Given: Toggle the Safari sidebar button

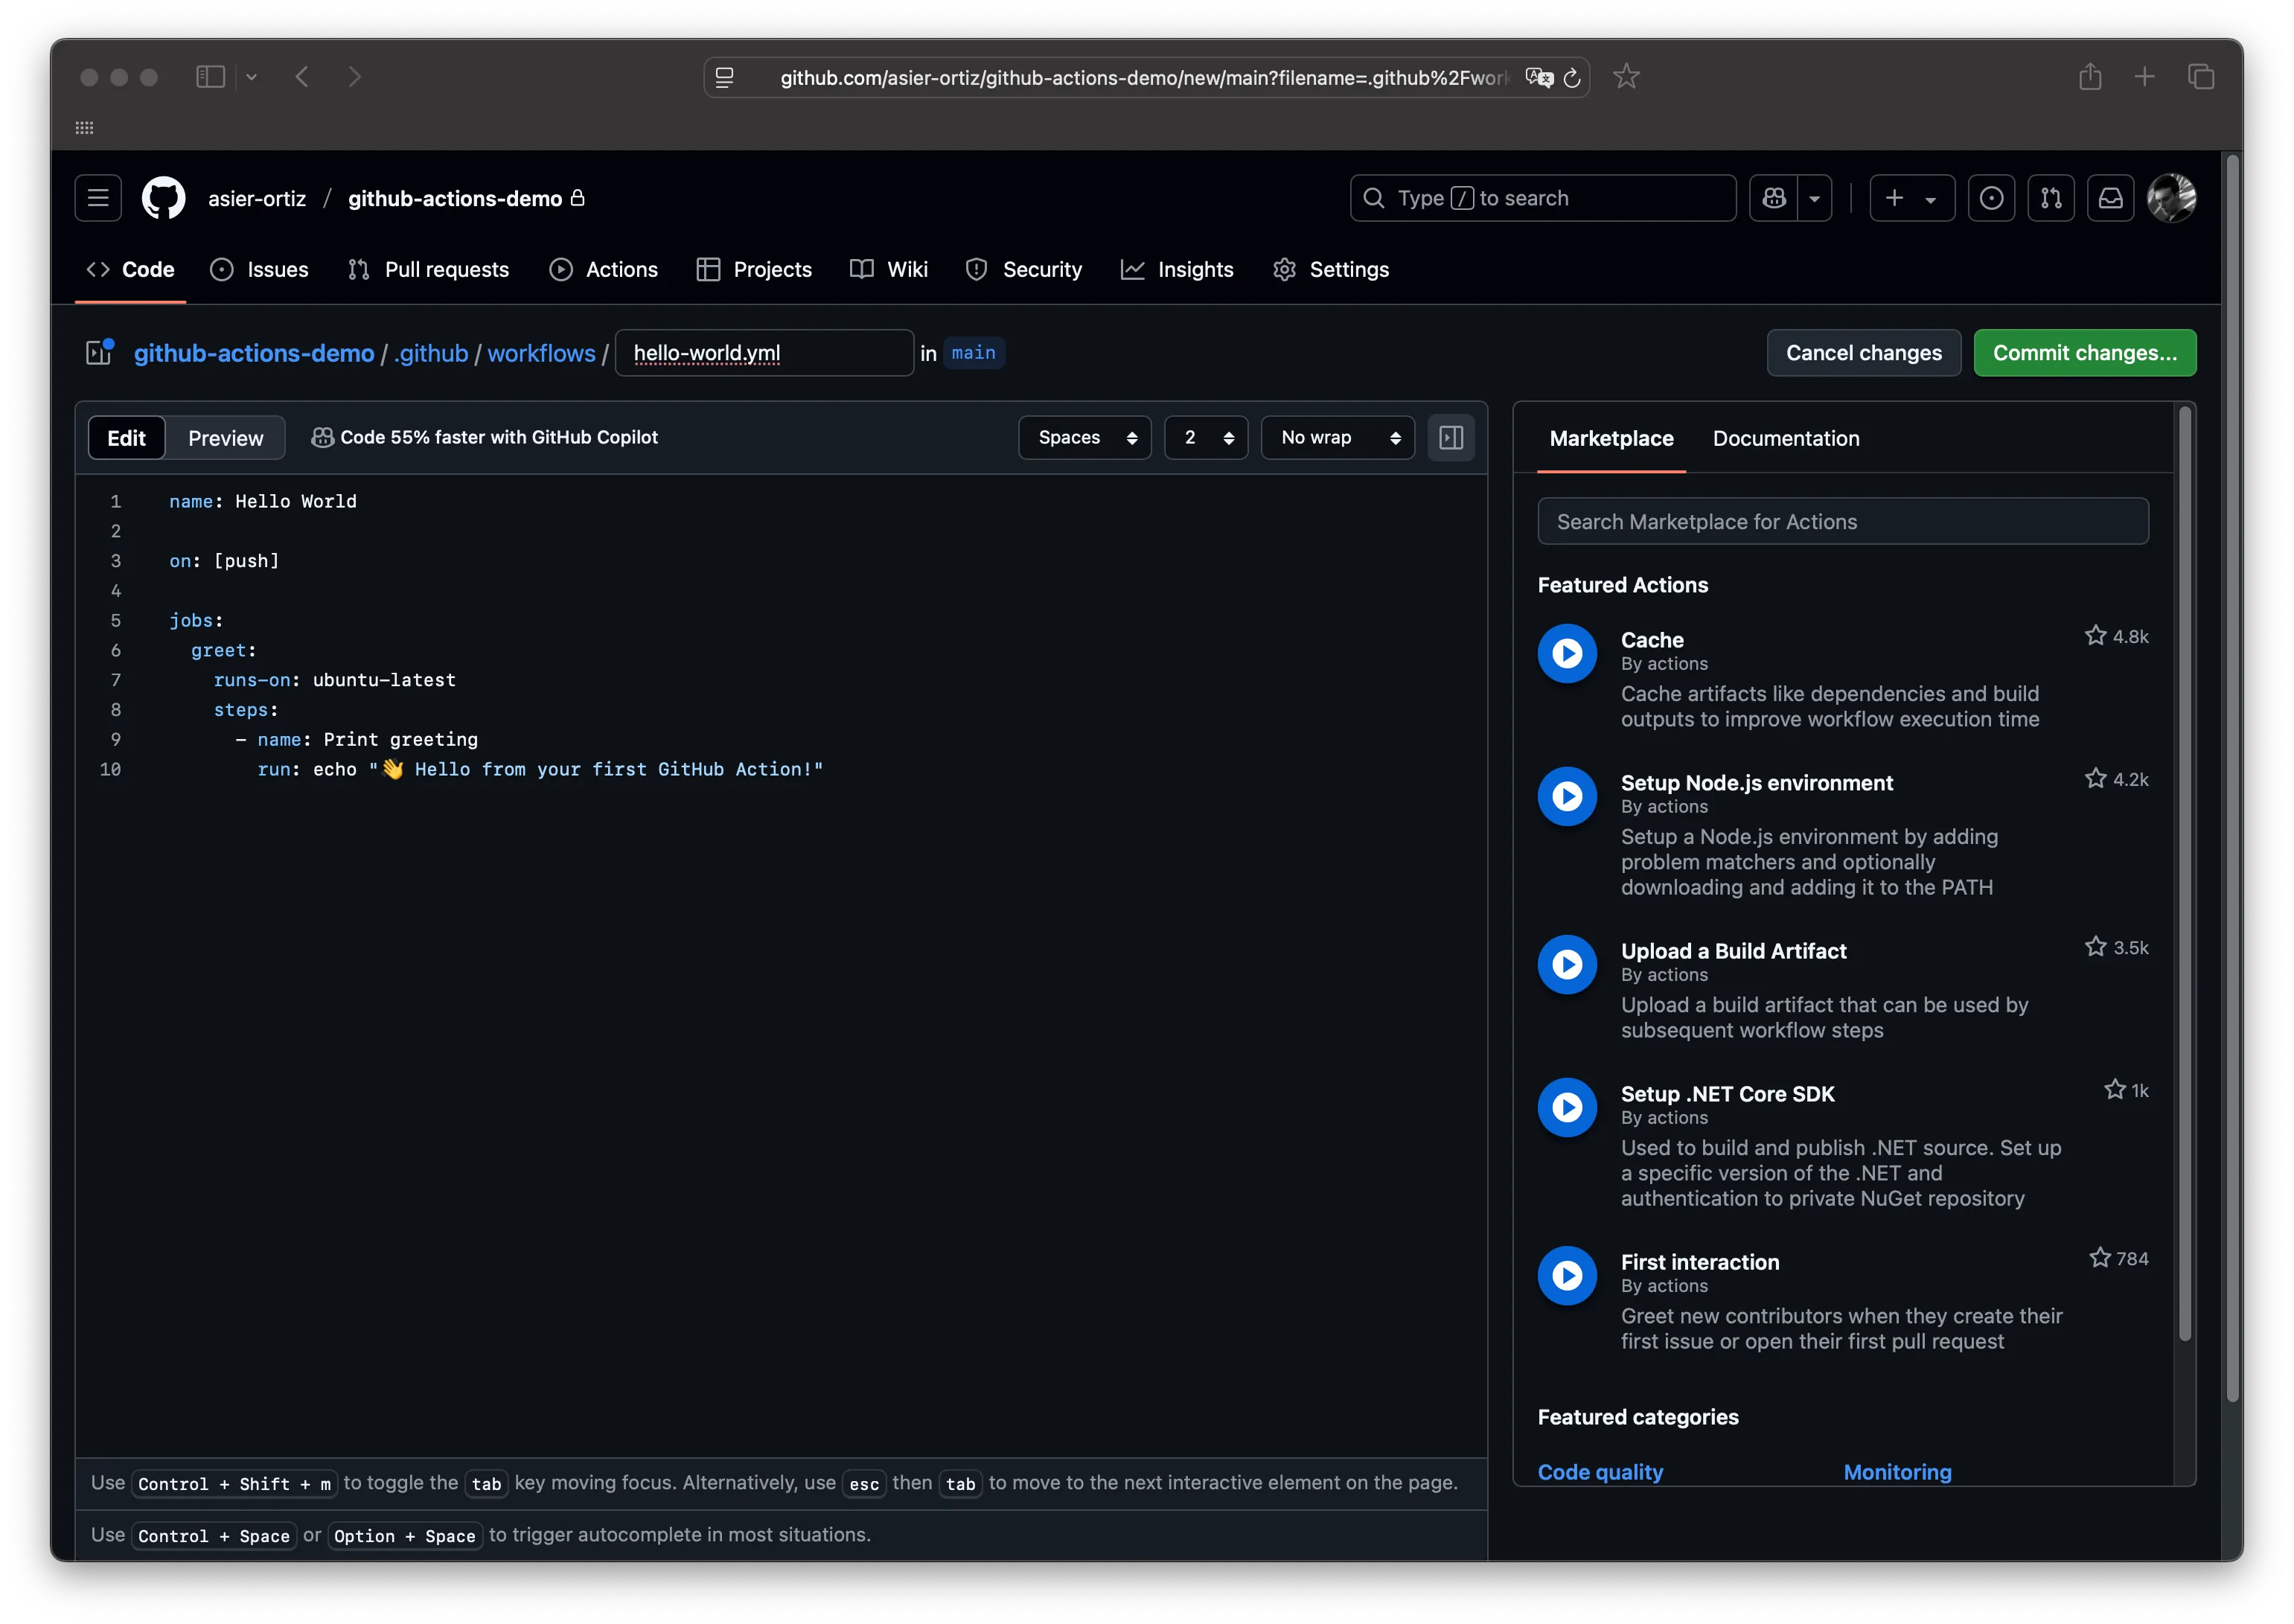Looking at the screenshot, I should [x=210, y=77].
